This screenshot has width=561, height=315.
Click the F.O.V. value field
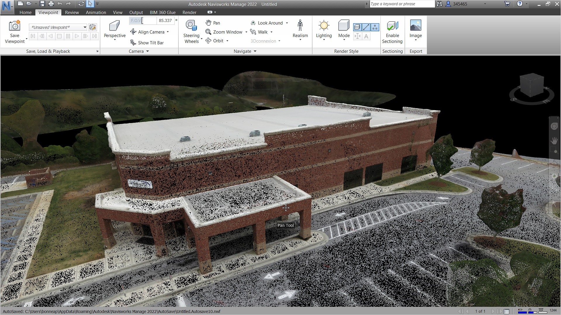165,20
